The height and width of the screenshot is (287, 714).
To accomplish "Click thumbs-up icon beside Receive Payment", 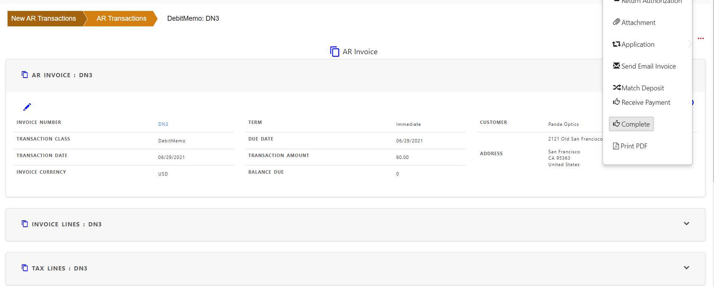I will click(616, 102).
